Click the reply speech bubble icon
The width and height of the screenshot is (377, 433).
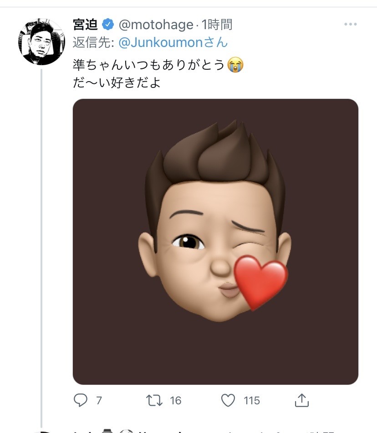click(80, 400)
